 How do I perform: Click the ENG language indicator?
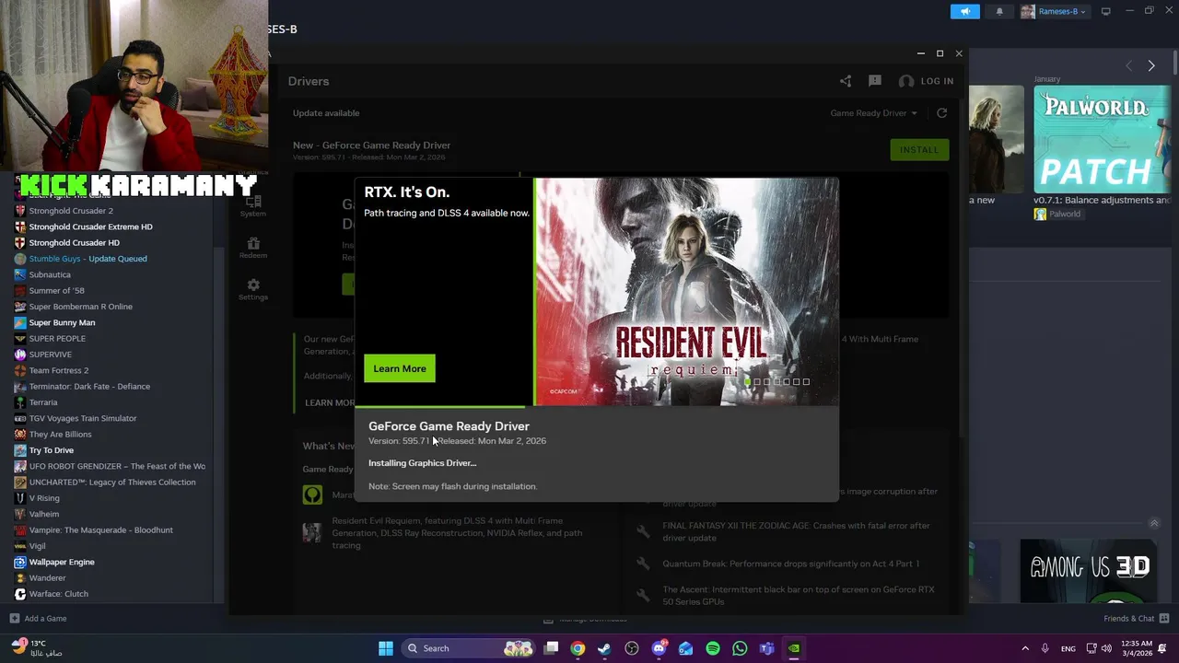pos(1068,648)
